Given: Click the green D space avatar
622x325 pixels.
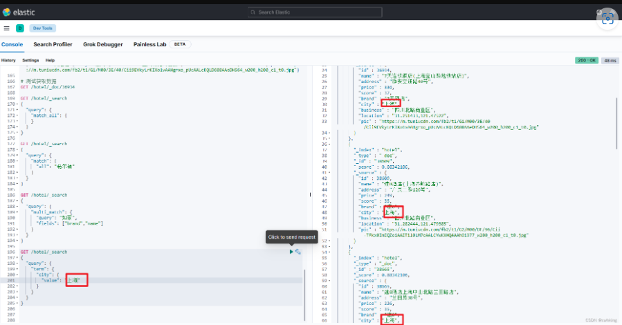Looking at the screenshot, I should click(20, 28).
